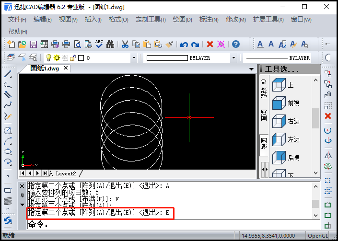Expand command window options triangle
Viewport: 338px width, 241px height.
click(22, 205)
